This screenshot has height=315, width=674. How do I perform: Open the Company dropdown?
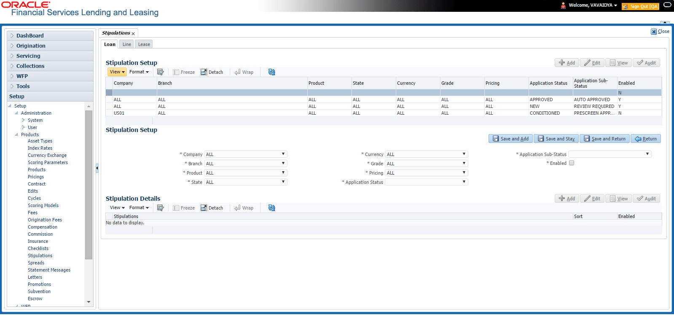click(x=246, y=154)
